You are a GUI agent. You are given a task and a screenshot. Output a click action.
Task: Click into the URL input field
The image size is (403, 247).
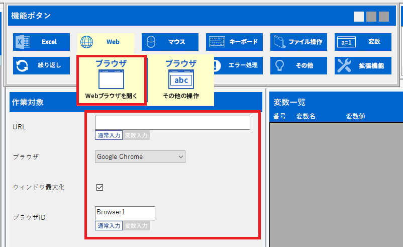(172, 123)
